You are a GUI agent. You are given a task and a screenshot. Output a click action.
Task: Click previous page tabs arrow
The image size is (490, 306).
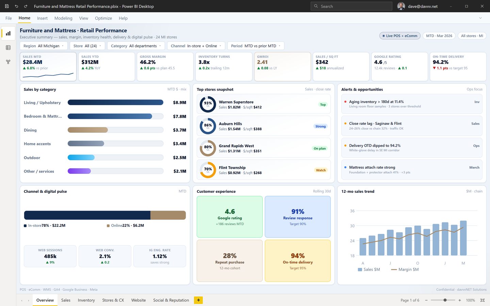pyautogui.click(x=22, y=301)
